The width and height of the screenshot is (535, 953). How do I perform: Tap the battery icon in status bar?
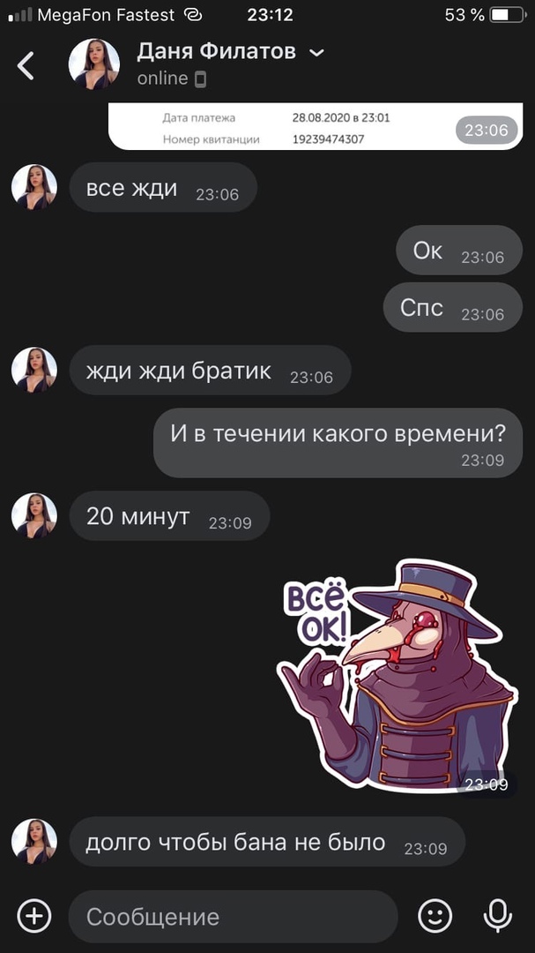(507, 15)
